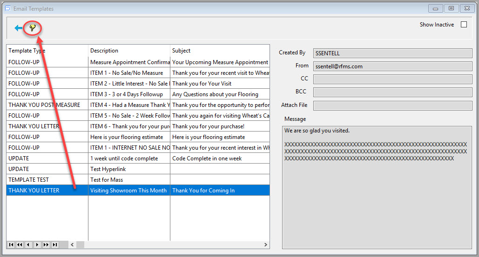Move to previous record arrow
This screenshot has height=257, width=479.
pyautogui.click(x=28, y=244)
